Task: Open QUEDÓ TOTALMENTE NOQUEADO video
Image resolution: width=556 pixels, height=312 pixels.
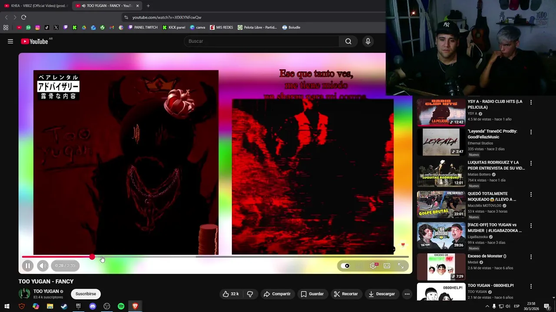Action: [441, 204]
